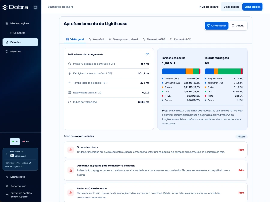Click the Tamanho da página size breakdown bar

tap(181, 71)
